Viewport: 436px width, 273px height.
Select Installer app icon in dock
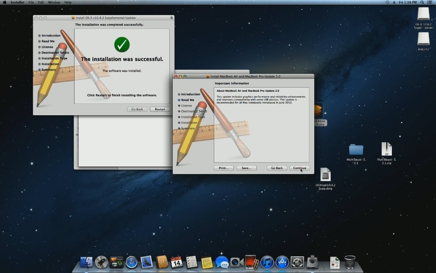click(x=312, y=262)
